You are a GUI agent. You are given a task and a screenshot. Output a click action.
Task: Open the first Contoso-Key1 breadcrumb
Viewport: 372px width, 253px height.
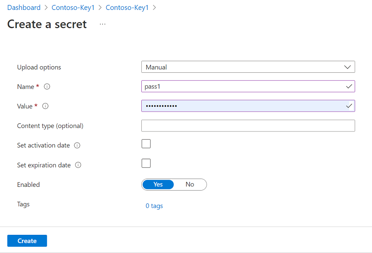[x=73, y=7]
